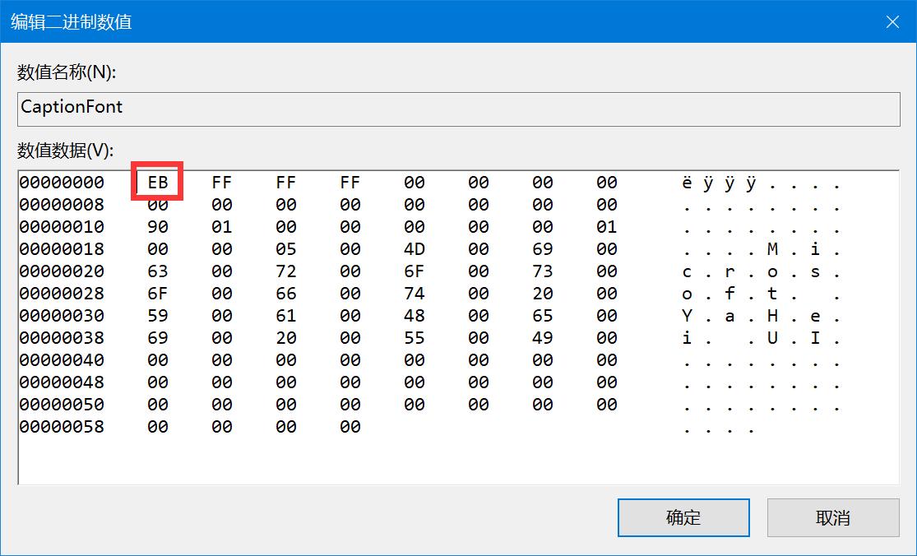Select the letter M in the ASCII column
Screen dimensions: 917x556
[x=771, y=248]
